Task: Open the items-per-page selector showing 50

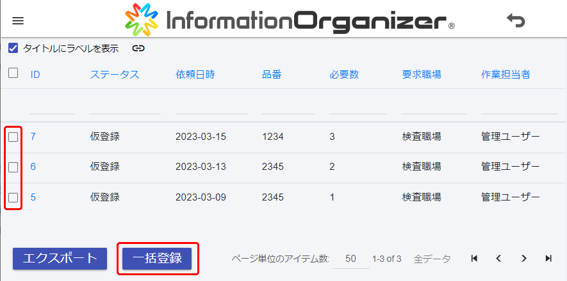Action: click(x=350, y=259)
